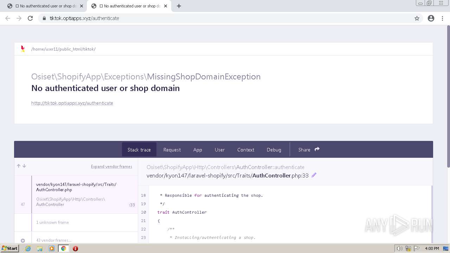Switch to the Request tab
This screenshot has width=450, height=253.
[172, 150]
